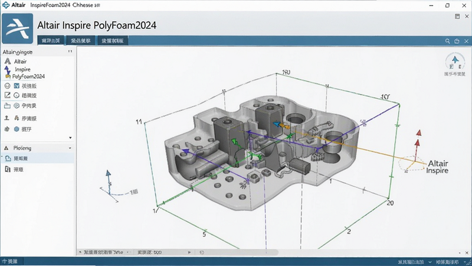Open the small dropdown in the bottom bar
The image size is (472, 266).
(x=128, y=252)
